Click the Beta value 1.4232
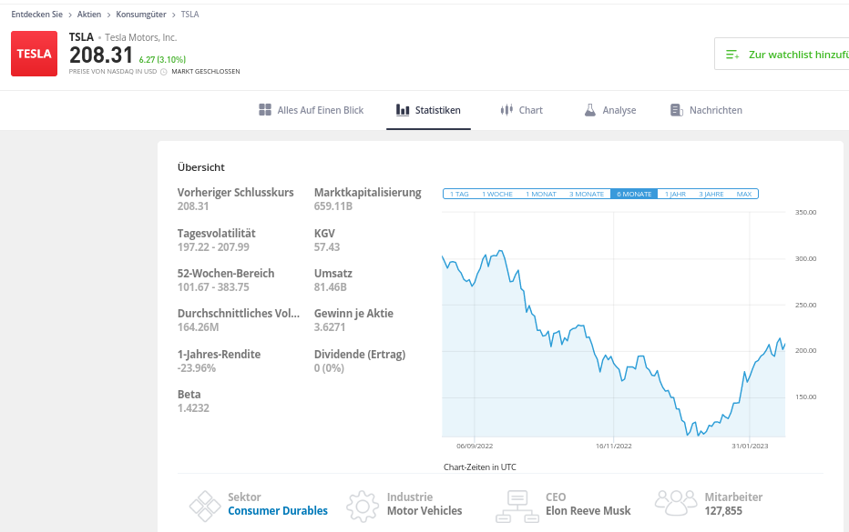Viewport: 849px width, 532px height. 193,408
